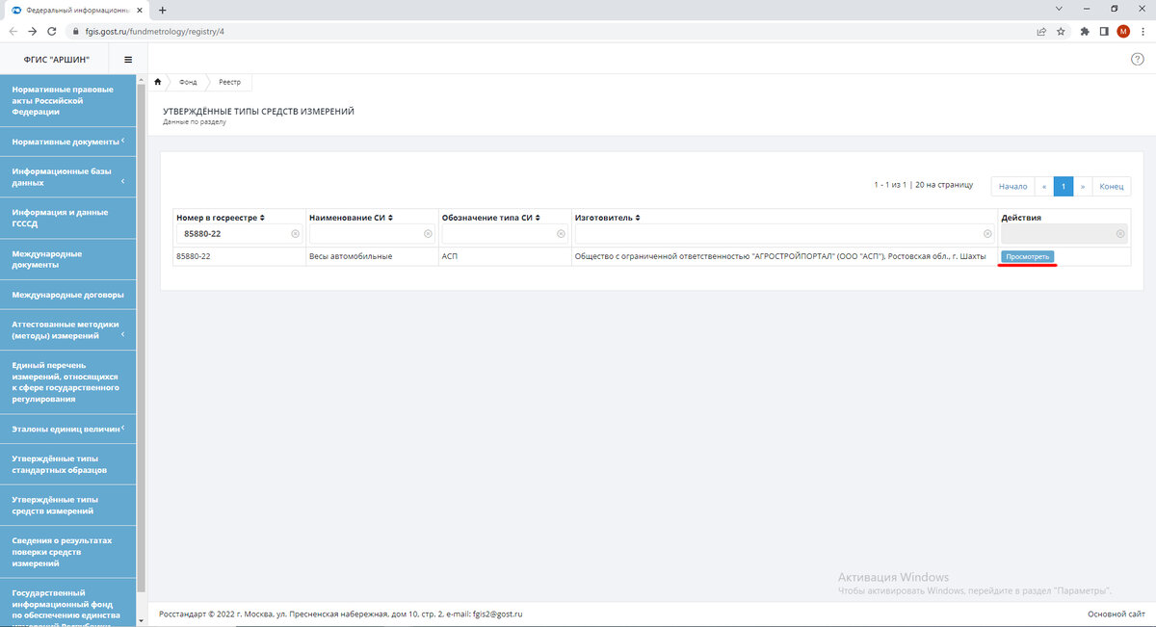Open Утверждённые типы стандартных образцов
Image resolution: width=1156 pixels, height=627 pixels.
pos(67,464)
